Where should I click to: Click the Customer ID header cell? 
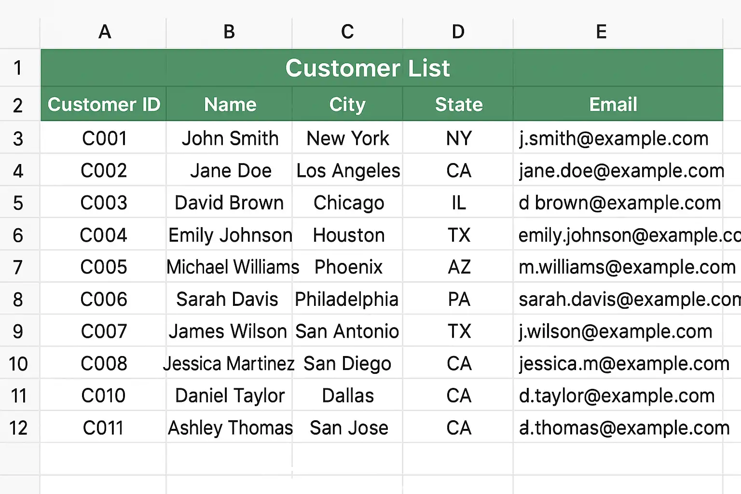[x=104, y=105]
